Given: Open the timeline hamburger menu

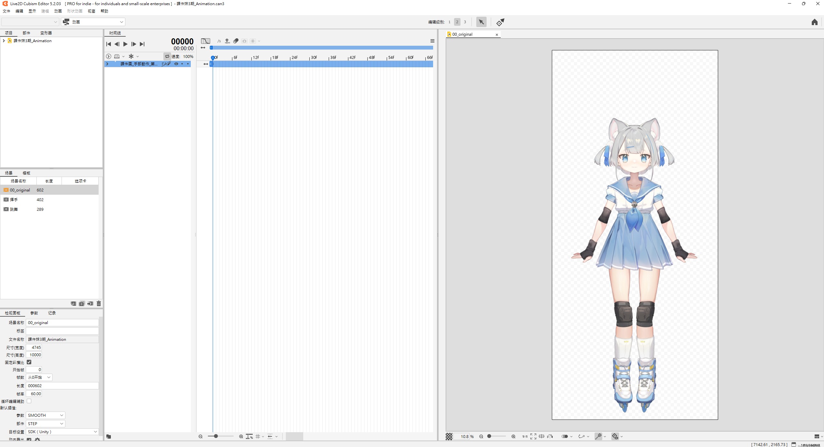Looking at the screenshot, I should pyautogui.click(x=432, y=41).
